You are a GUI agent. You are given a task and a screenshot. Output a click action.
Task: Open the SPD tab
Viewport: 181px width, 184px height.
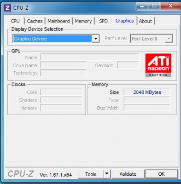point(103,21)
